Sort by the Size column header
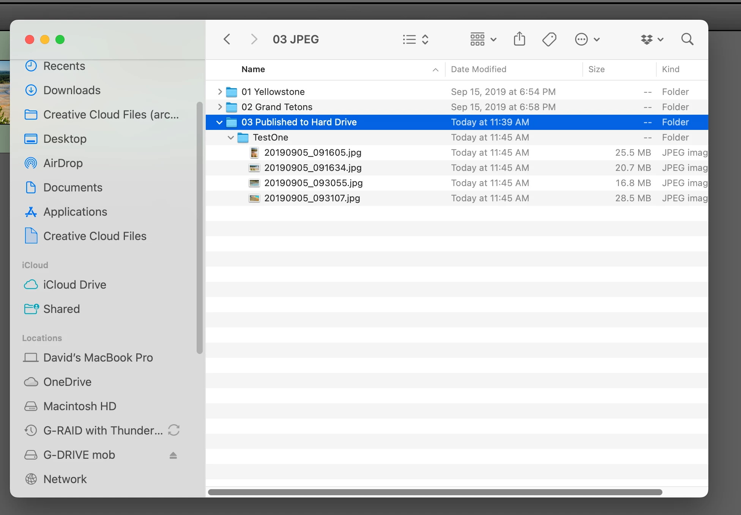The image size is (741, 515). (596, 70)
